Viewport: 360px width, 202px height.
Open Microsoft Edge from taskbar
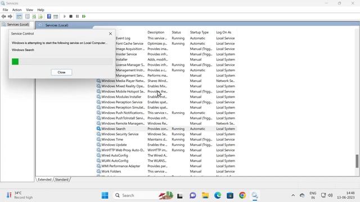(218, 195)
